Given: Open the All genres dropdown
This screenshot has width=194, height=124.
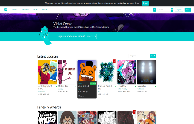Looking at the screenshot, I should pos(139,56).
